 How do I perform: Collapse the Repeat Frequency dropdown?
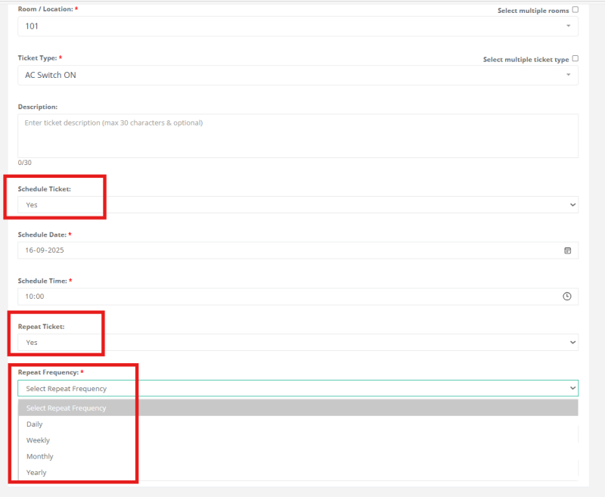(x=298, y=388)
